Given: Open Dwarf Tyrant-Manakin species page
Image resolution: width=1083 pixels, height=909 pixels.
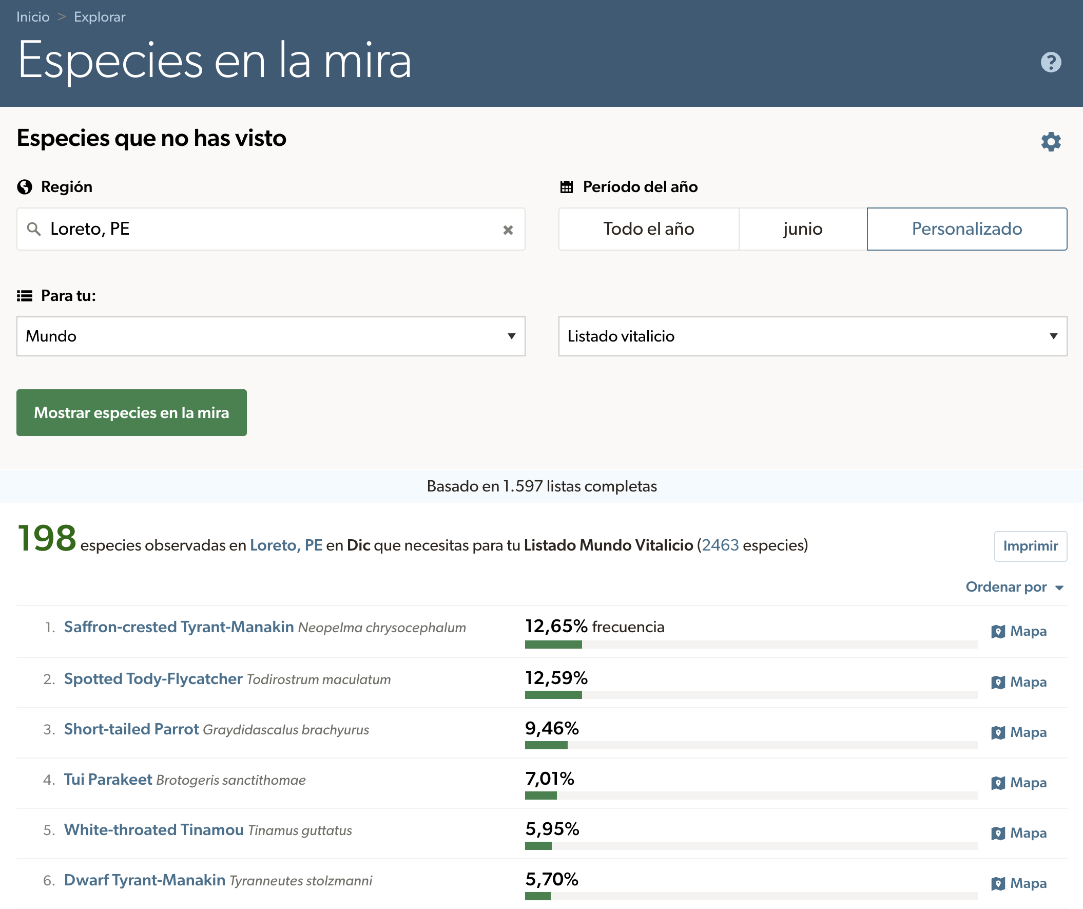Looking at the screenshot, I should [x=144, y=880].
